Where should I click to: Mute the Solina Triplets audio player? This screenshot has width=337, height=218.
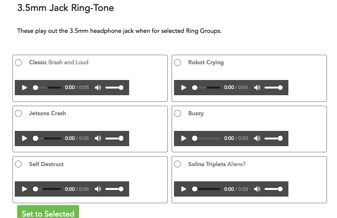[257, 189]
